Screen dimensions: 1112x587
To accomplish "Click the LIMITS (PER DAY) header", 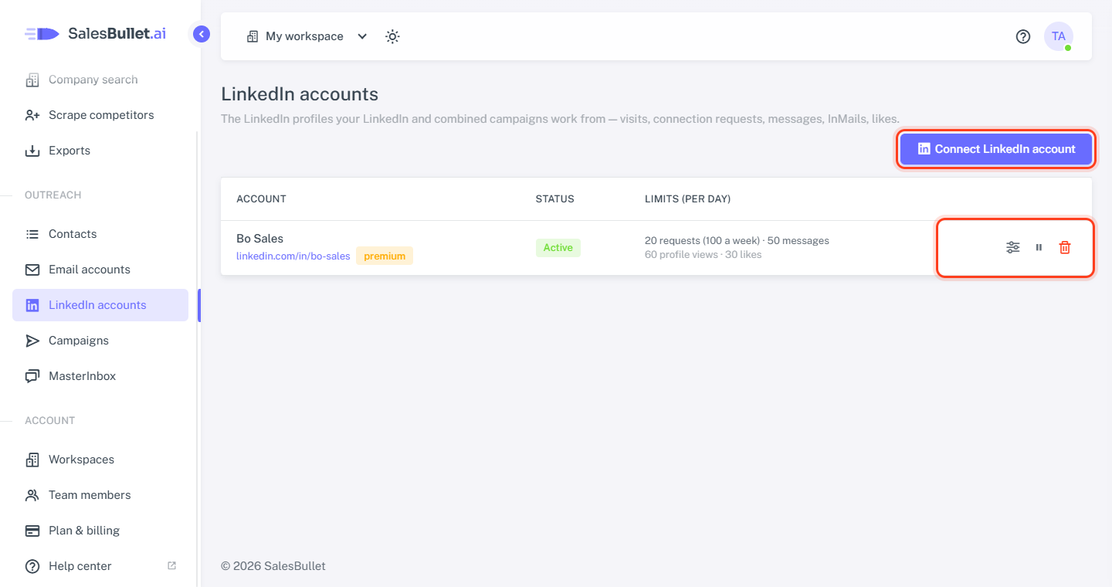I will [688, 199].
